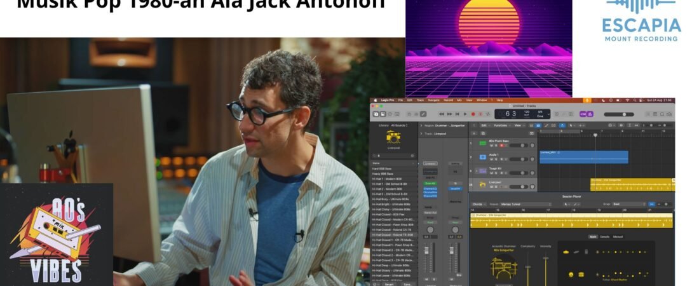Click the library search field
This screenshot has width=699, height=286.
tap(393, 156)
